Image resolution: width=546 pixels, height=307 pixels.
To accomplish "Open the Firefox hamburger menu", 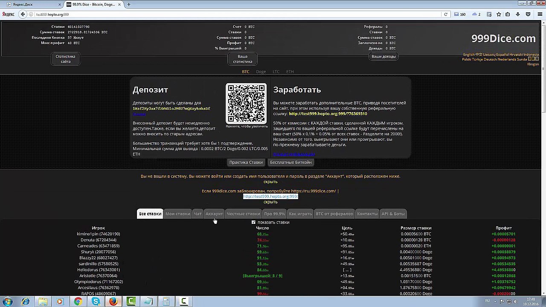I will pyautogui.click(x=540, y=14).
